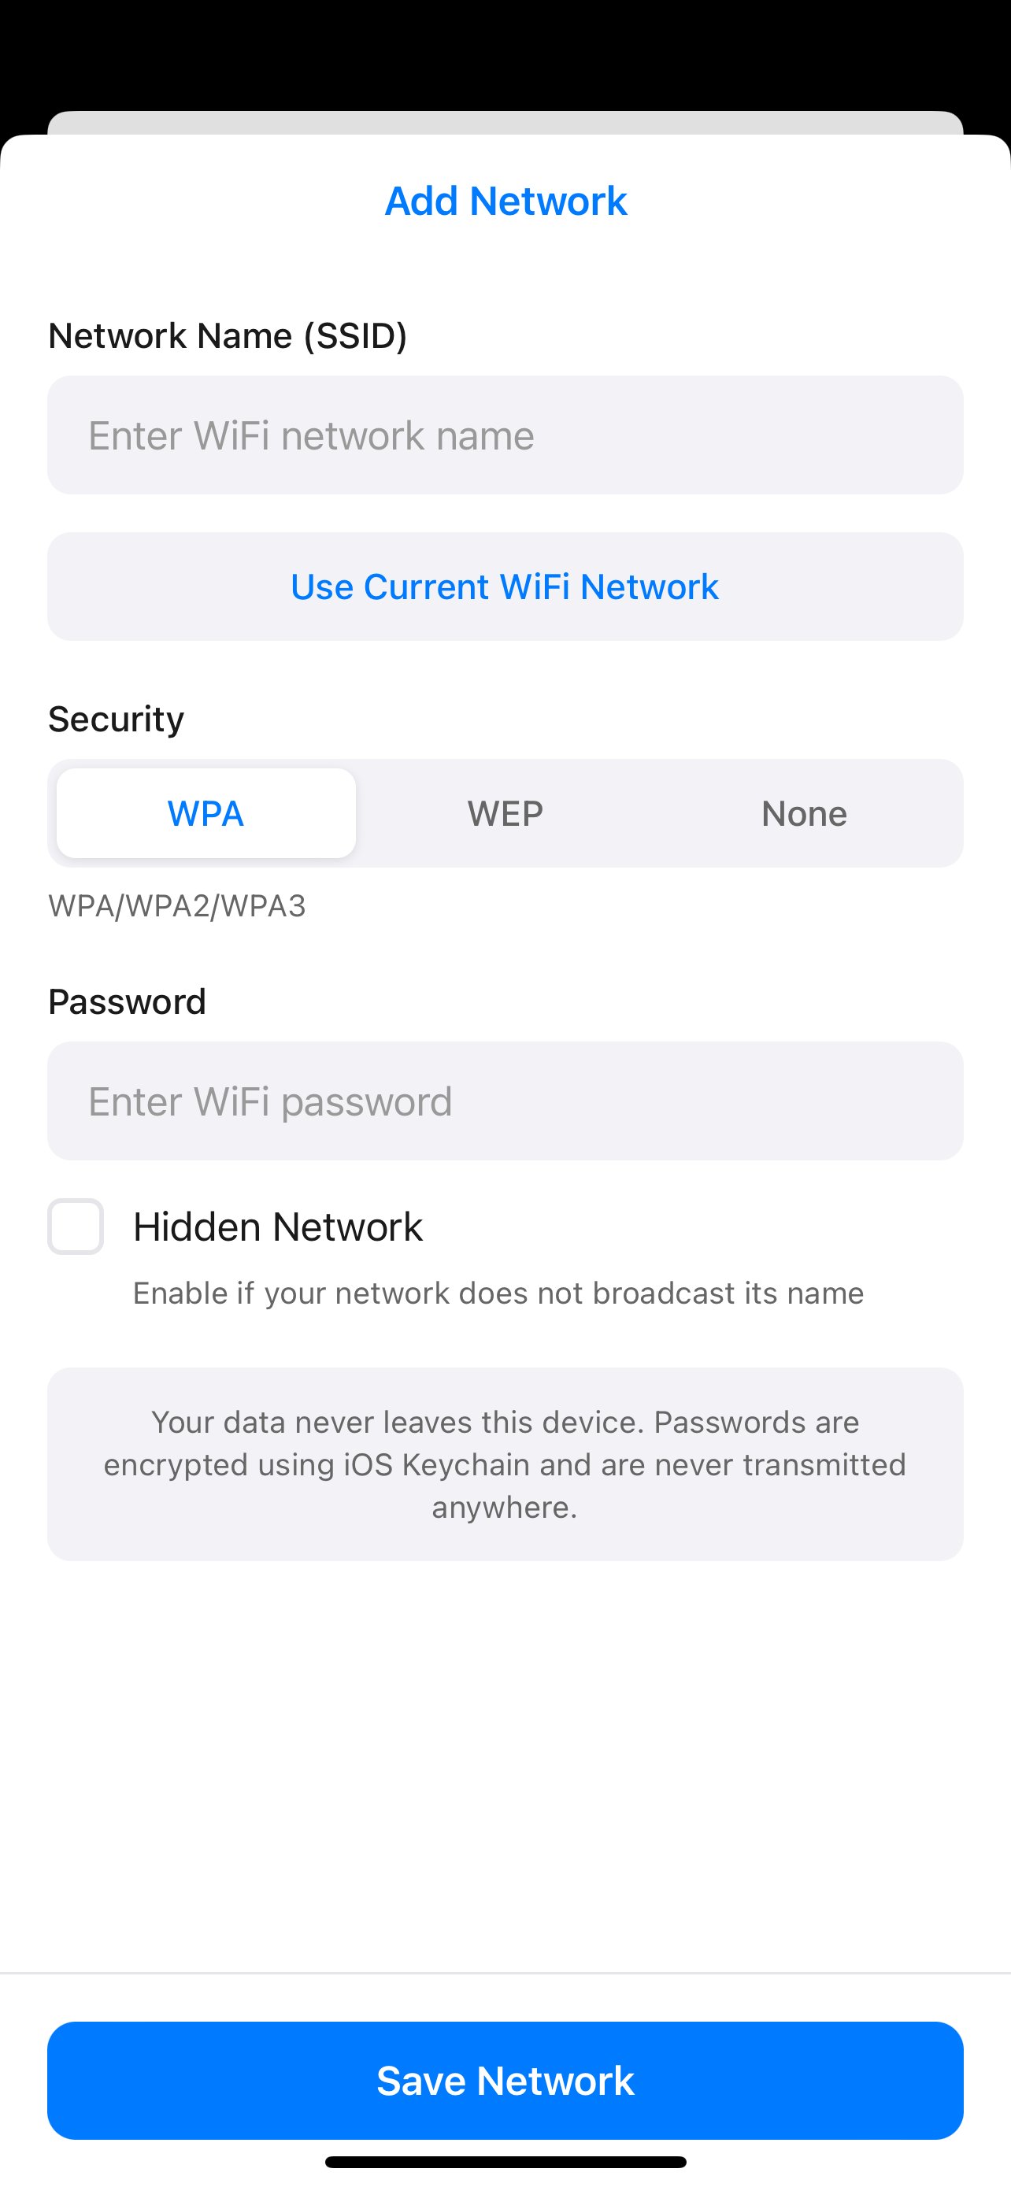Focus the Enter WiFi password field

[x=505, y=1101]
